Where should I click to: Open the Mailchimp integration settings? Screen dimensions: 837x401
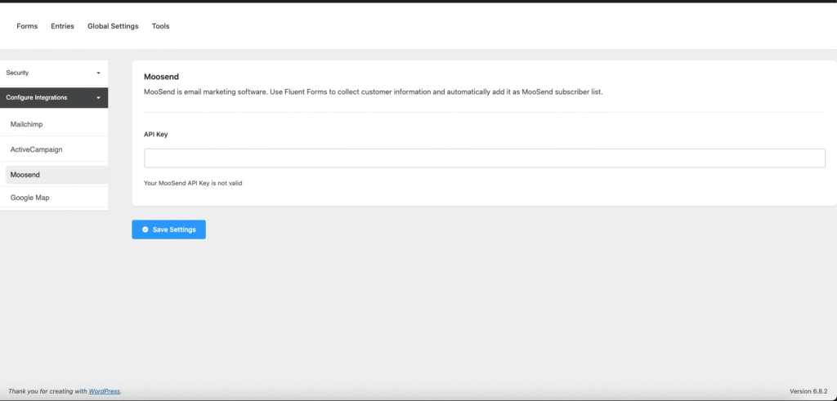[x=26, y=124]
